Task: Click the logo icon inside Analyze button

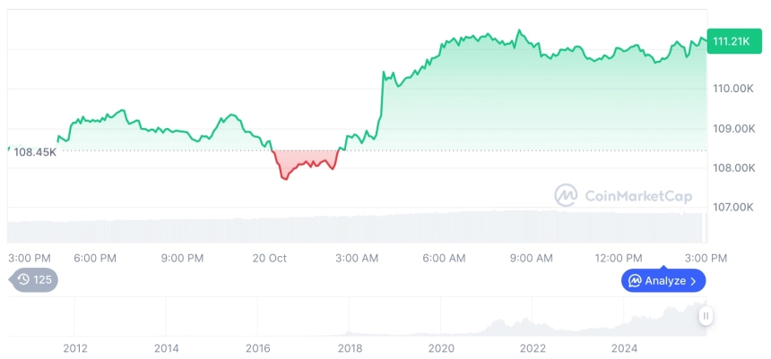Action: click(x=635, y=281)
